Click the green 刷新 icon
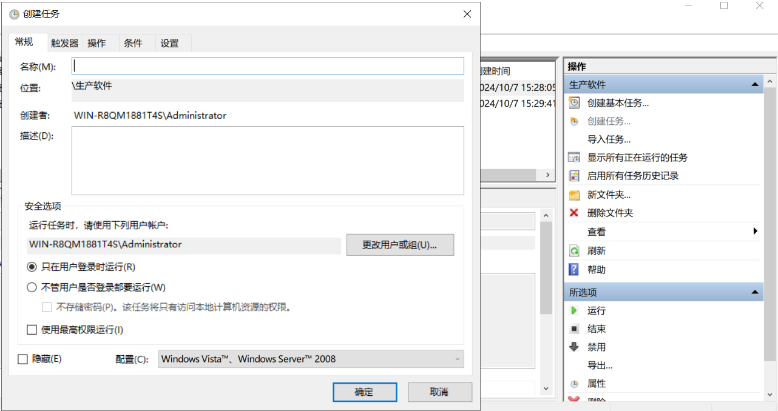Viewport: 778px width, 411px height. point(574,251)
